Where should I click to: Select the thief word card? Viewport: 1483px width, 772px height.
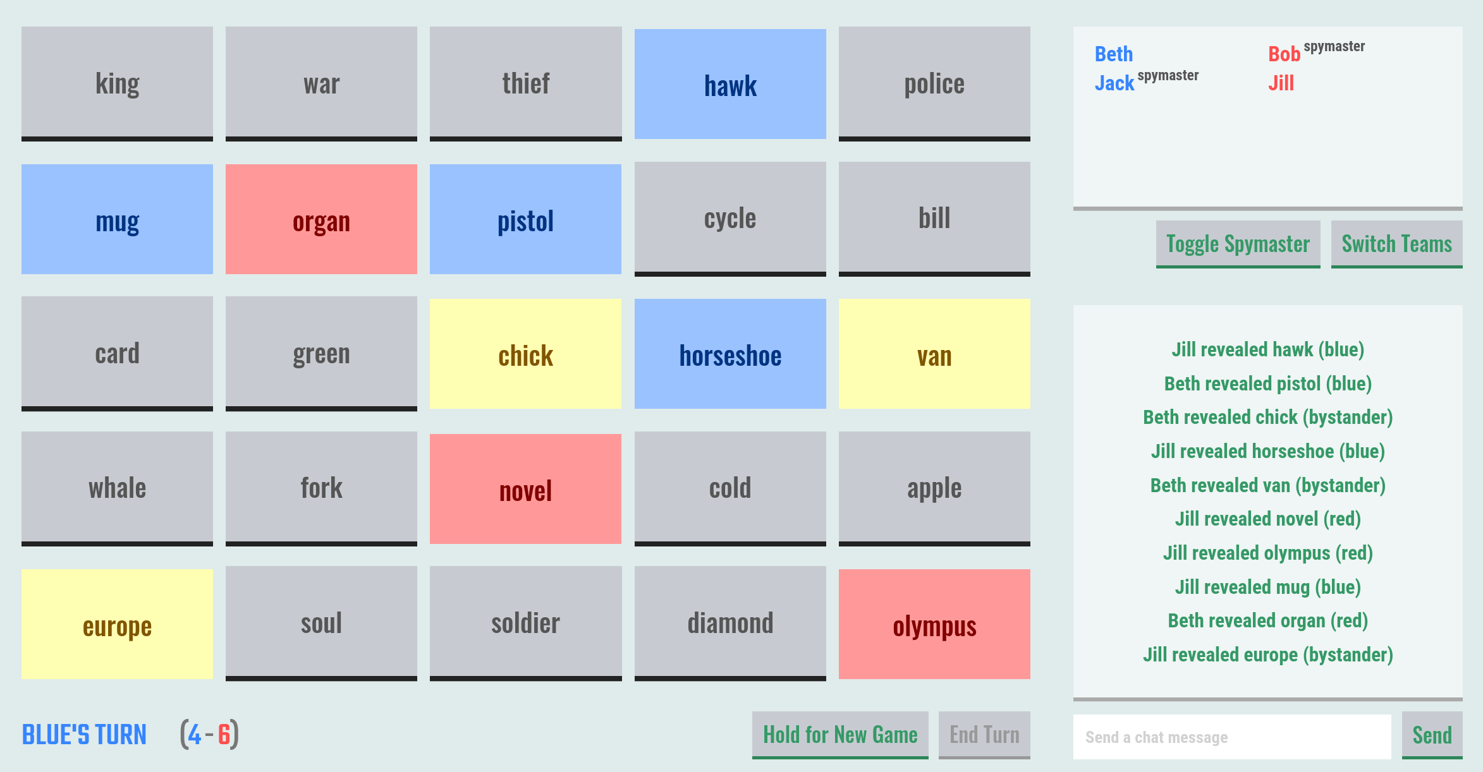(x=525, y=83)
